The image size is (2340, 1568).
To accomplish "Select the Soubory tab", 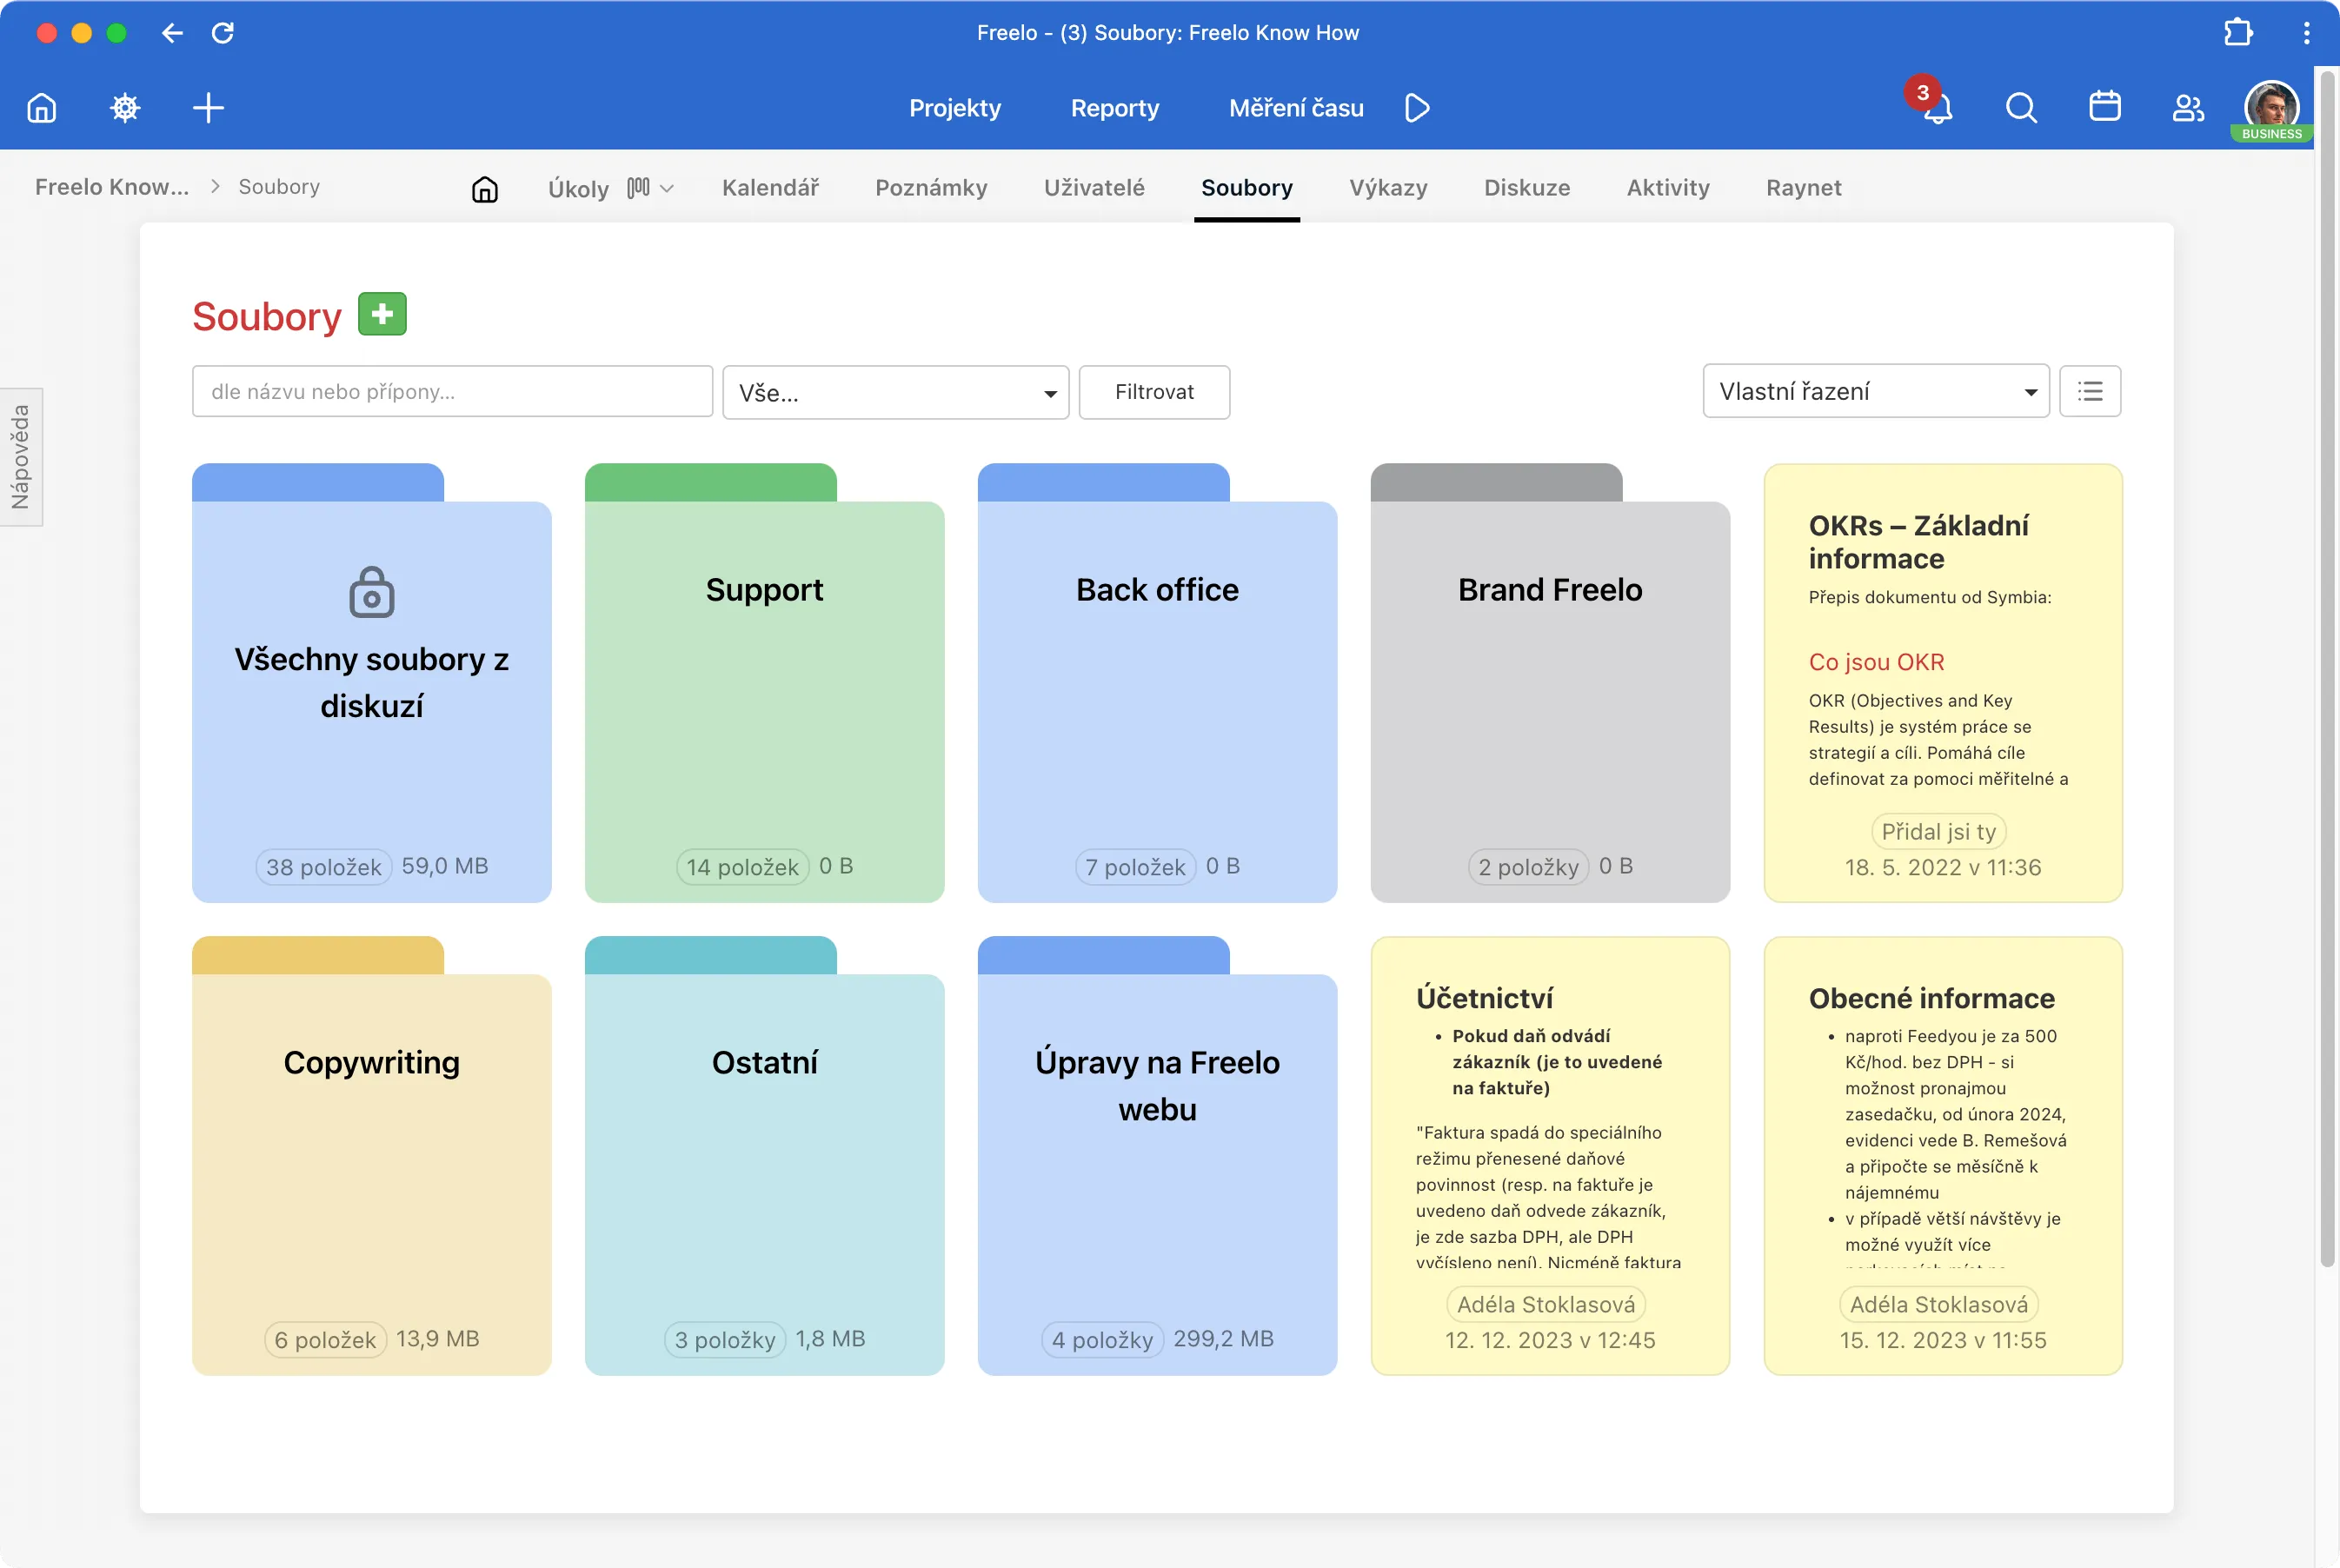I will [x=1247, y=188].
